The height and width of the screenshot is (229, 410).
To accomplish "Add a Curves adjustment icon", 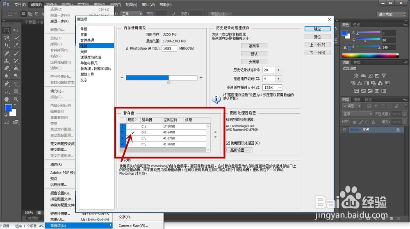I will [x=370, y=76].
